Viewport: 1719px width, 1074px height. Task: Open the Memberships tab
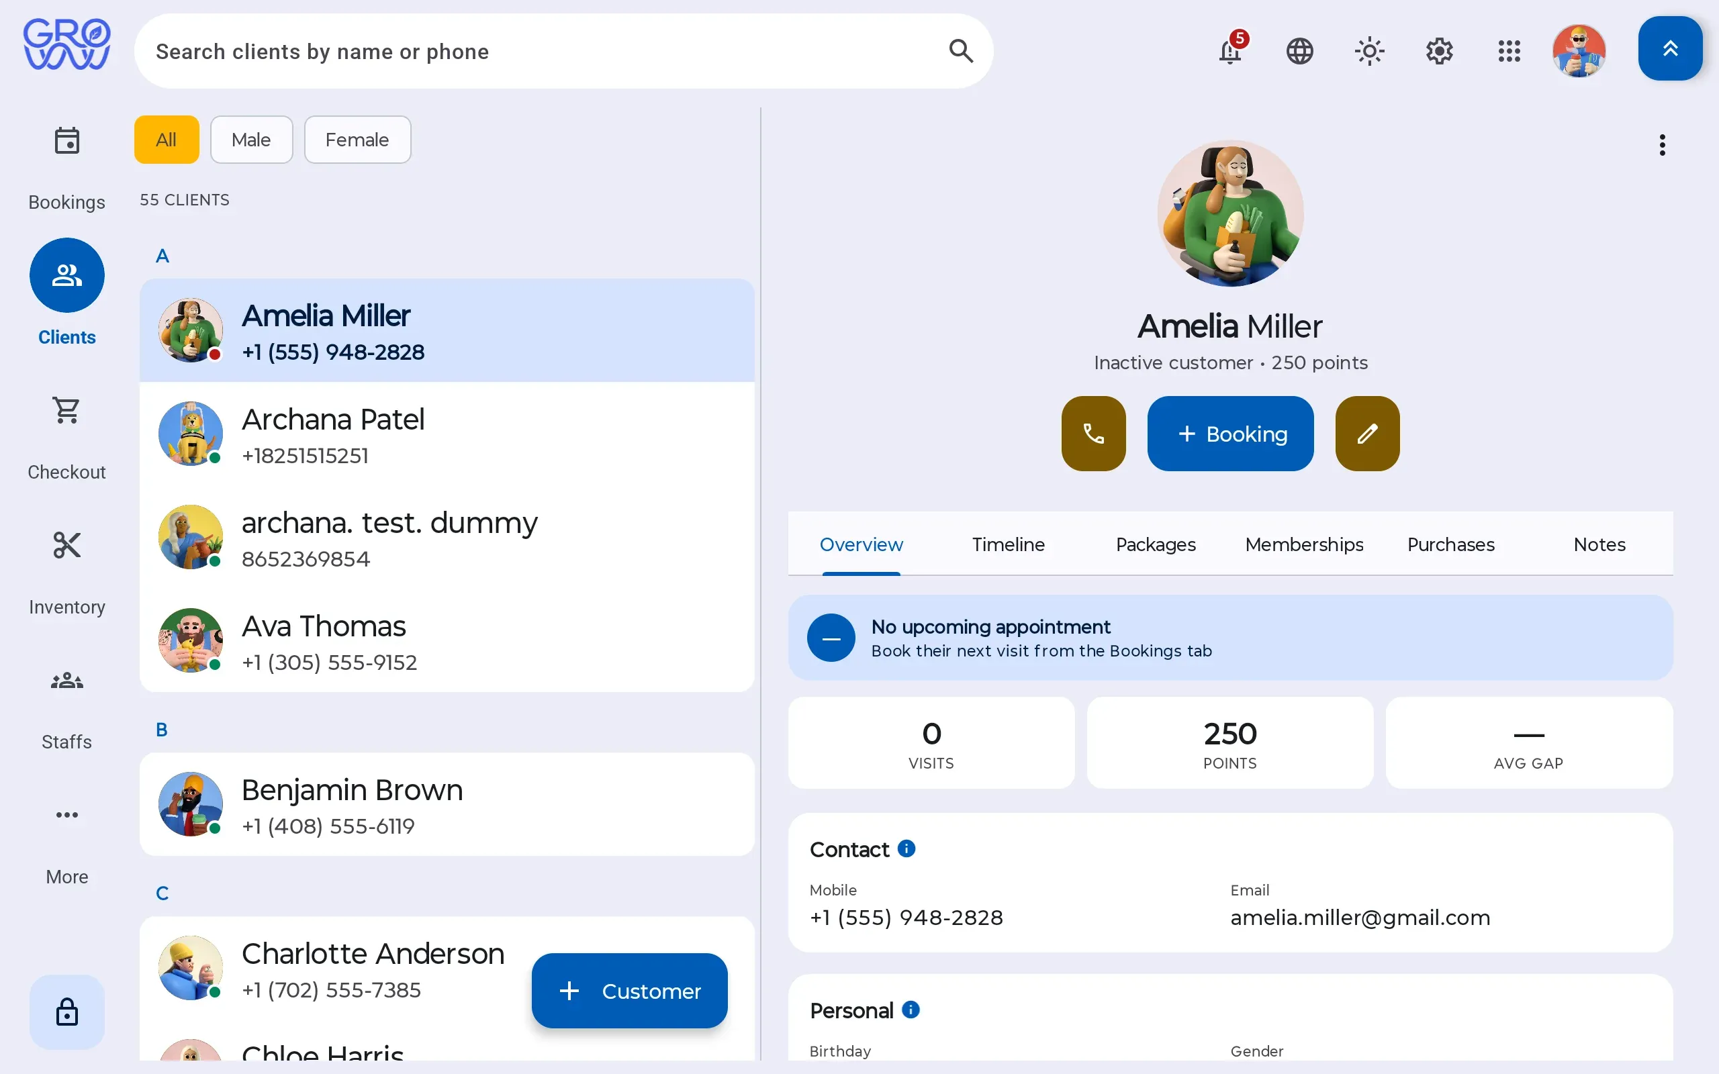(1304, 545)
